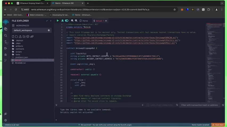Screen dimensions: 227x127
Task: Open the file search sidebar icon
Action: pyautogui.click(x=6, y=35)
